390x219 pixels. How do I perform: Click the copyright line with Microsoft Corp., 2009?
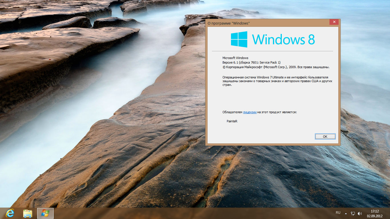click(276, 67)
